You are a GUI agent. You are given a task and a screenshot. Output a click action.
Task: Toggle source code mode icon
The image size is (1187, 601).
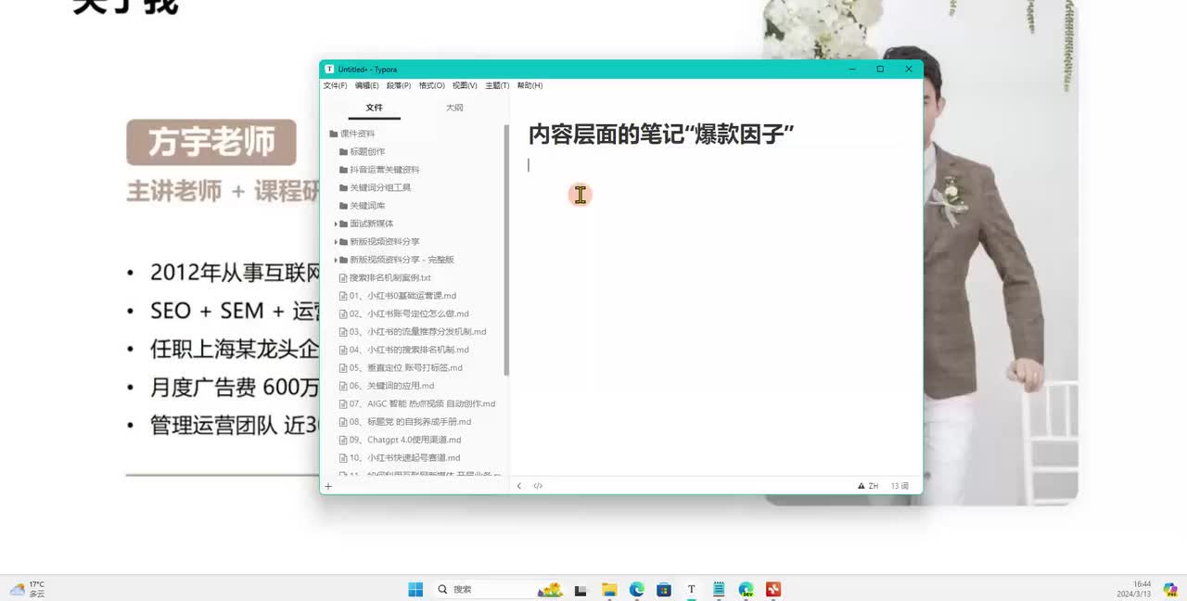(x=538, y=486)
